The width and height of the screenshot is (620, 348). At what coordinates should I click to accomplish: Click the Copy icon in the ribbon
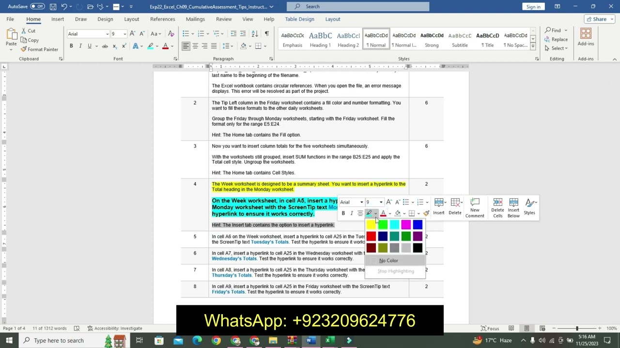24,40
